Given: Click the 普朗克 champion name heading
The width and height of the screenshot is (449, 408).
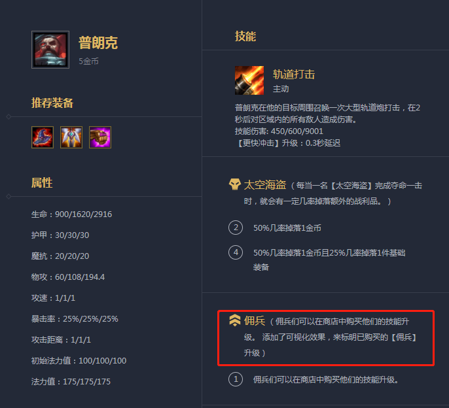Looking at the screenshot, I should 98,43.
